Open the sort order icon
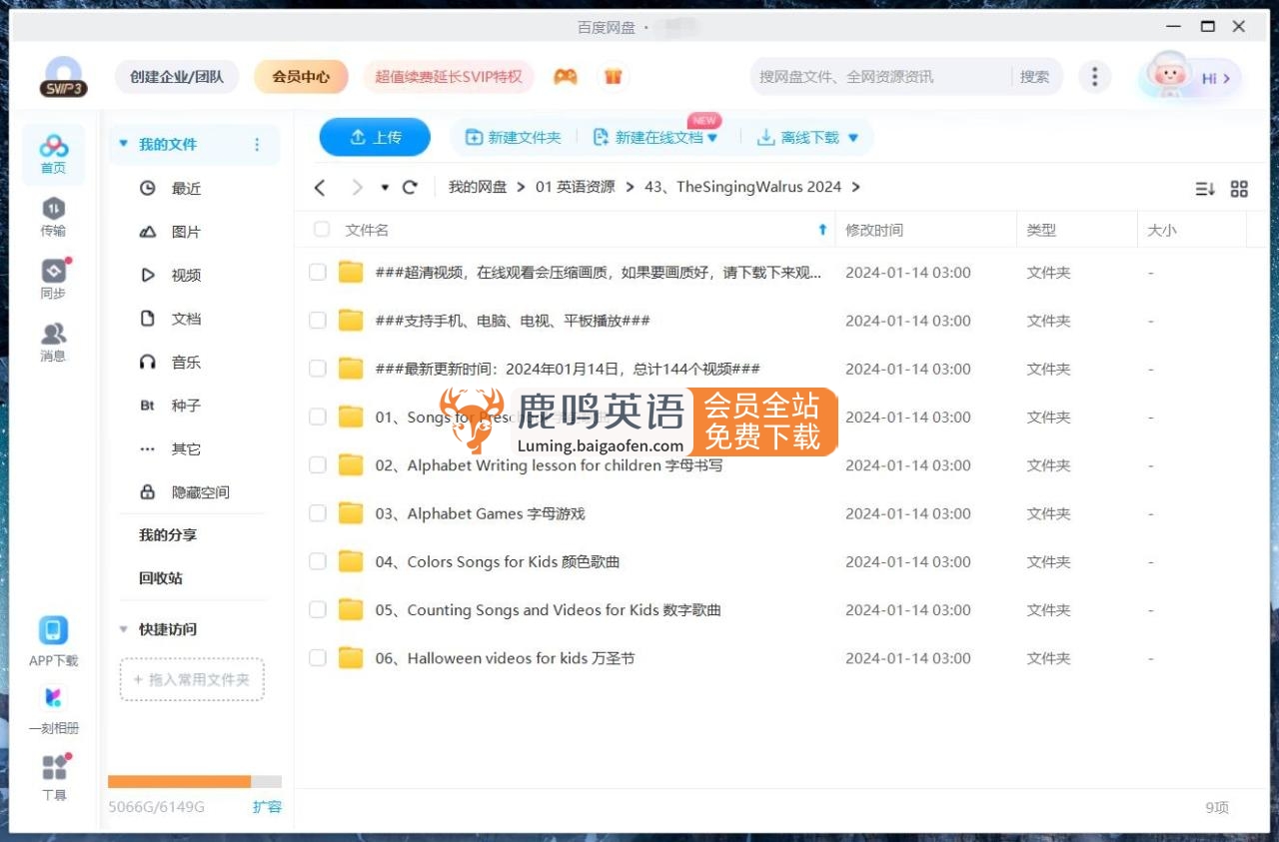 point(1205,189)
